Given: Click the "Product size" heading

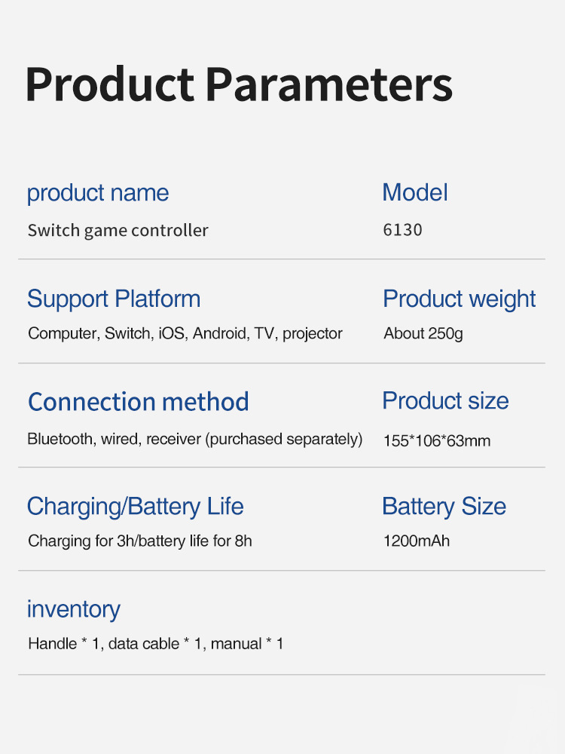Looking at the screenshot, I should (x=445, y=400).
